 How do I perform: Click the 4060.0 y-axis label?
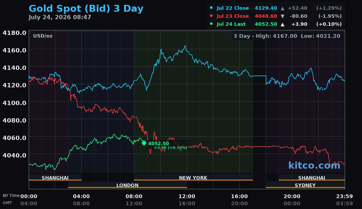[x=14, y=137]
